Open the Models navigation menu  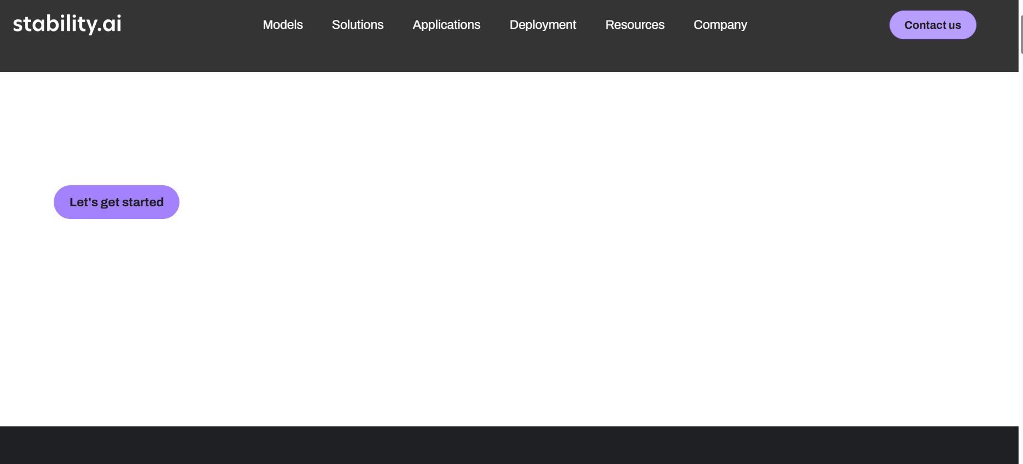tap(282, 25)
